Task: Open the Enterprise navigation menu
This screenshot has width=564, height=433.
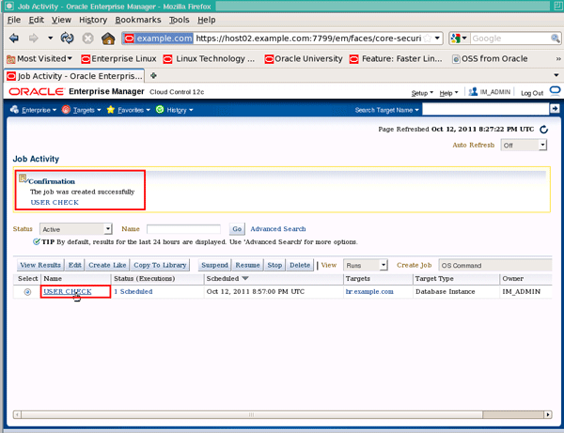Action: coord(33,110)
